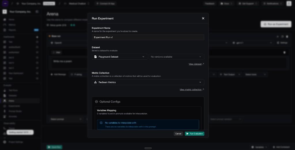
Task: Click the Experiment Name input field
Action: 148,37
